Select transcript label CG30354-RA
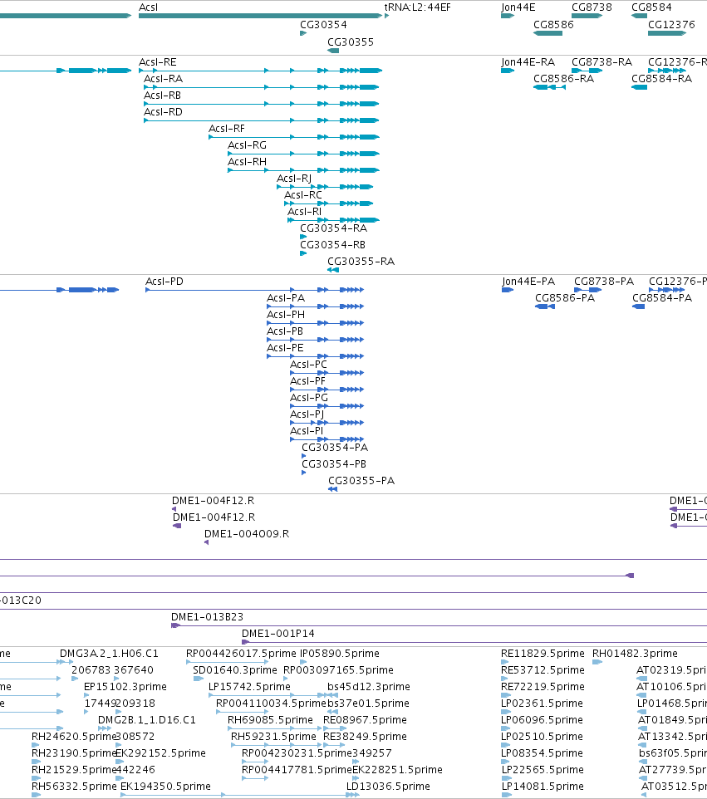Viewport: 707px width, 799px height. (333, 228)
